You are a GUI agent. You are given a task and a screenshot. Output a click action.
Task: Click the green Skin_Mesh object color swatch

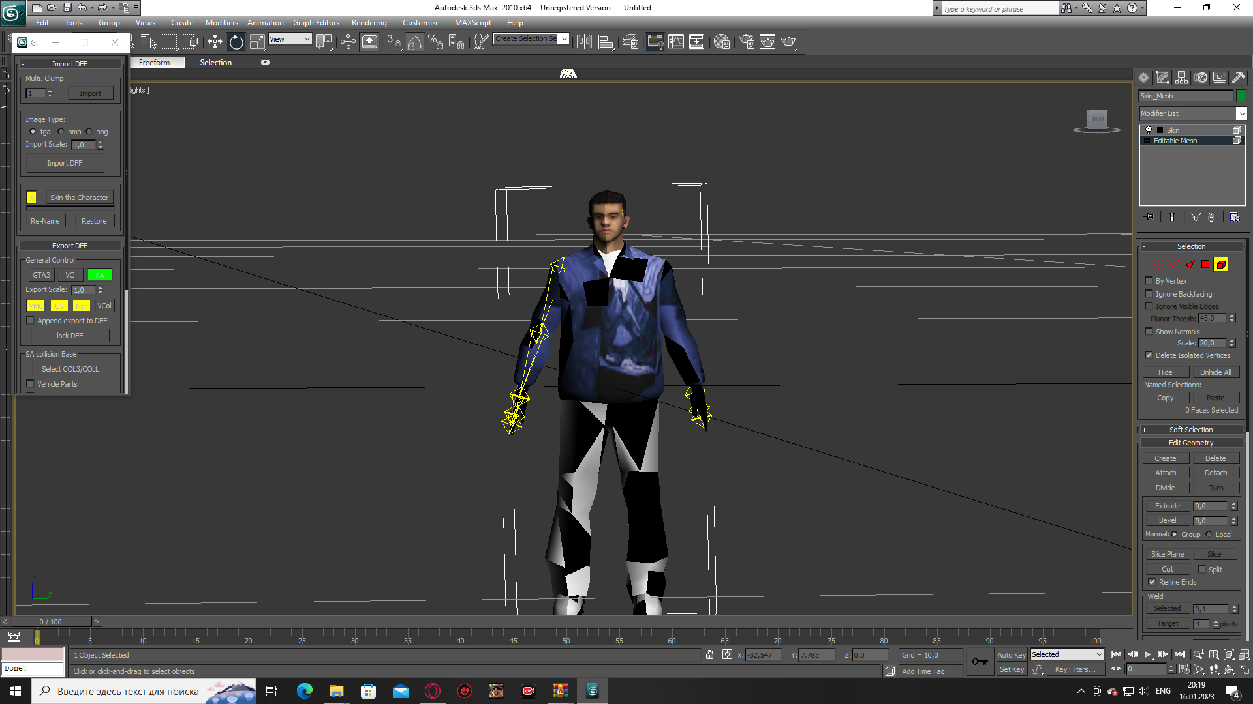(x=1241, y=96)
